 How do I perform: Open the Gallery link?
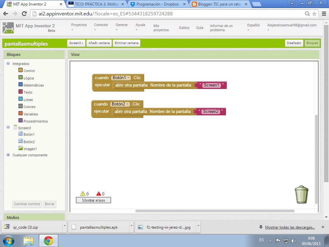[x=184, y=28]
